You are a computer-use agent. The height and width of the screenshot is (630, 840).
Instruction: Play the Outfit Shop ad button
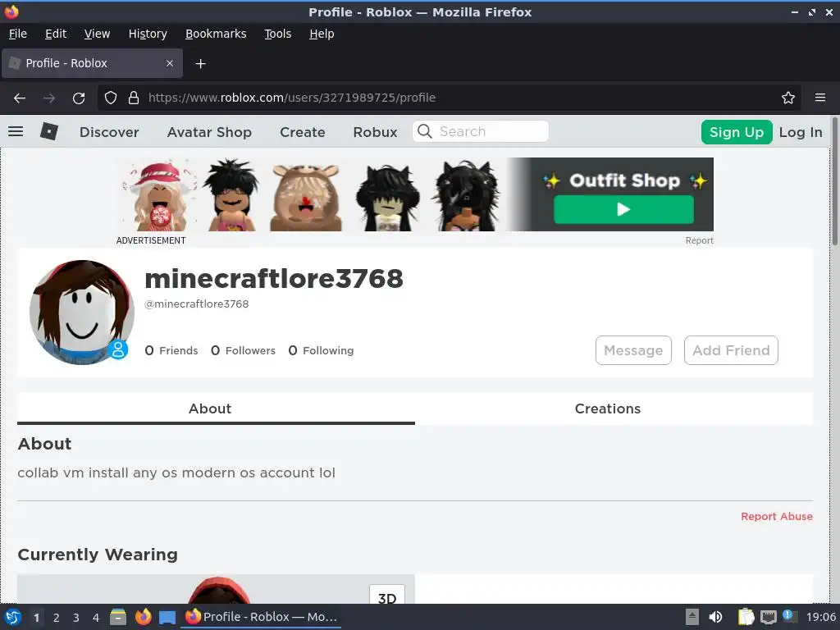[x=623, y=209]
